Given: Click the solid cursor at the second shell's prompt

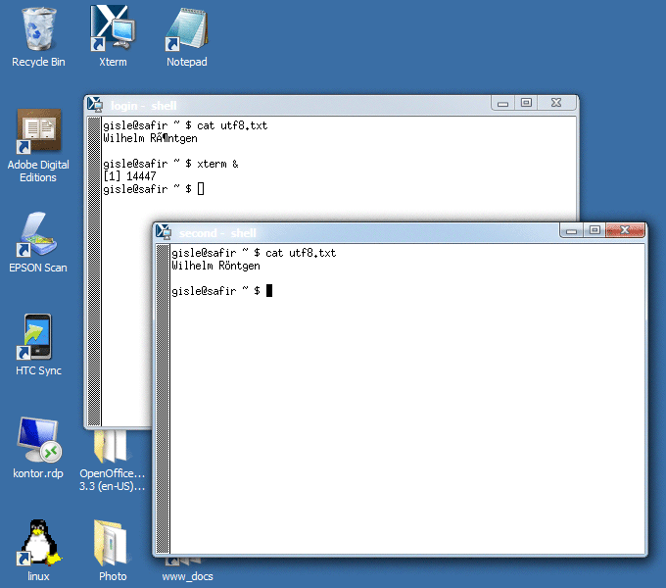Looking at the screenshot, I should pyautogui.click(x=269, y=291).
